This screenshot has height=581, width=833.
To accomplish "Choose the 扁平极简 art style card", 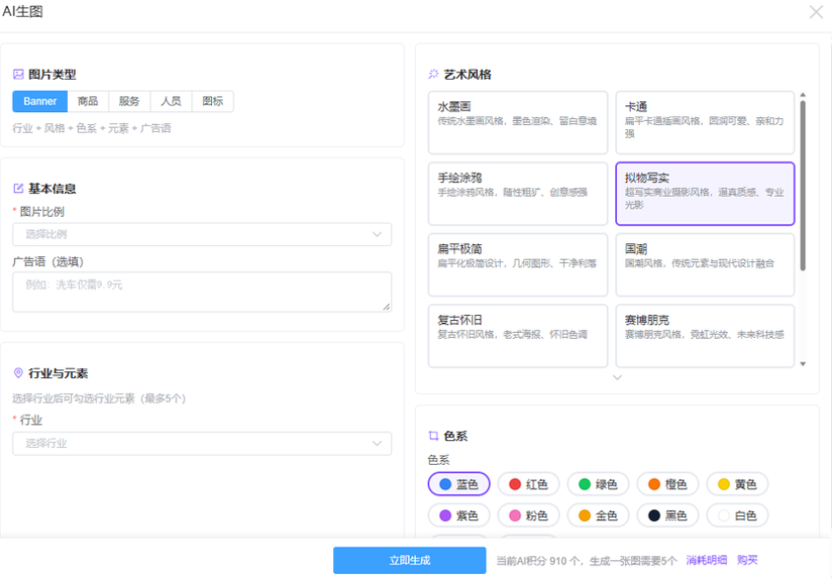I will 518,265.
